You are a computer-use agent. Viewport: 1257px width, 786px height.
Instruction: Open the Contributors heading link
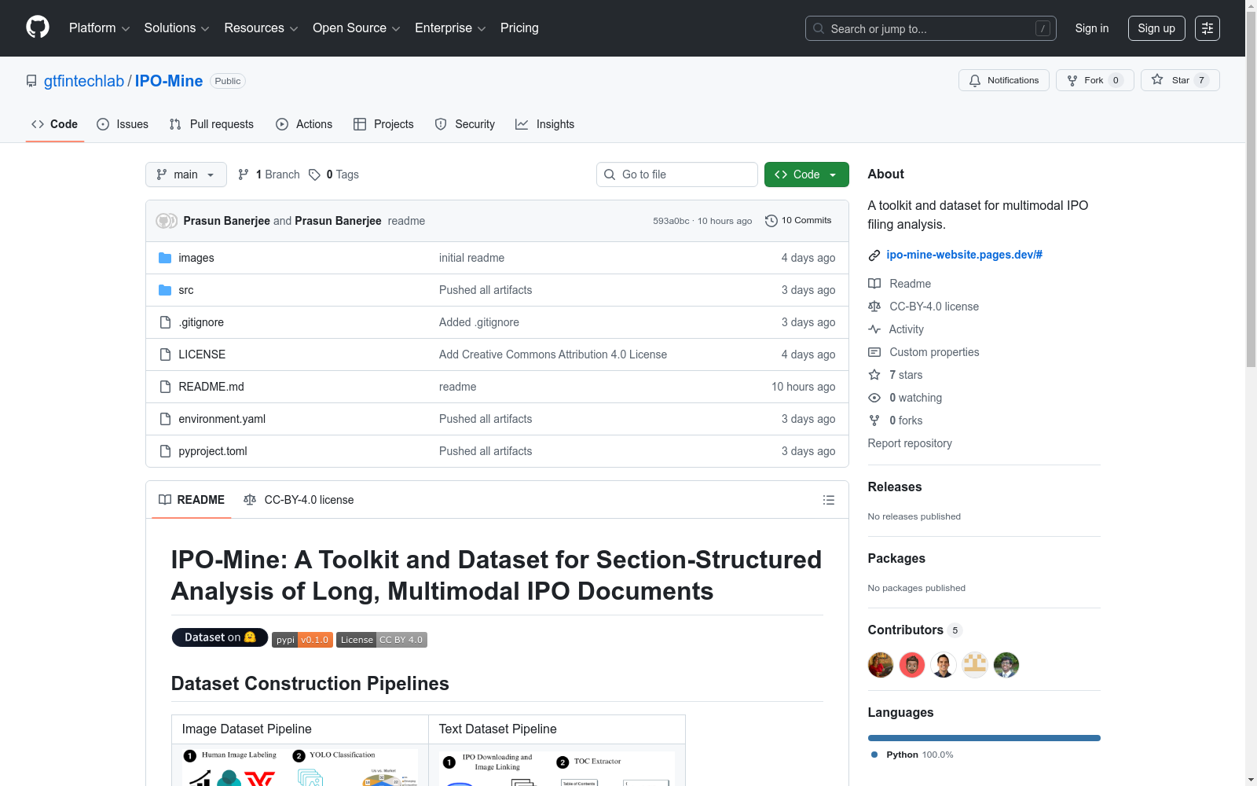914,630
